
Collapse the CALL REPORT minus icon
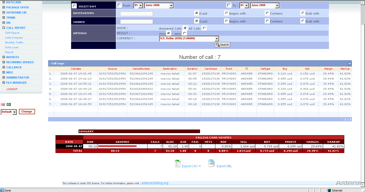click(4, 28)
